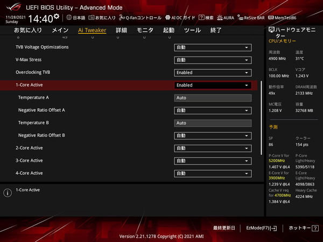The width and height of the screenshot is (323, 242).
Task: Click 4900 MHz frequency value
Action: (x=277, y=59)
